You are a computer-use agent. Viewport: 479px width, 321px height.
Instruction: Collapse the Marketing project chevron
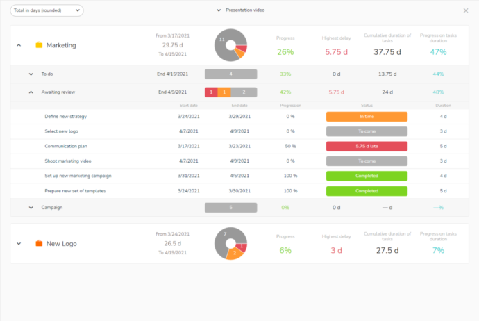(x=19, y=45)
